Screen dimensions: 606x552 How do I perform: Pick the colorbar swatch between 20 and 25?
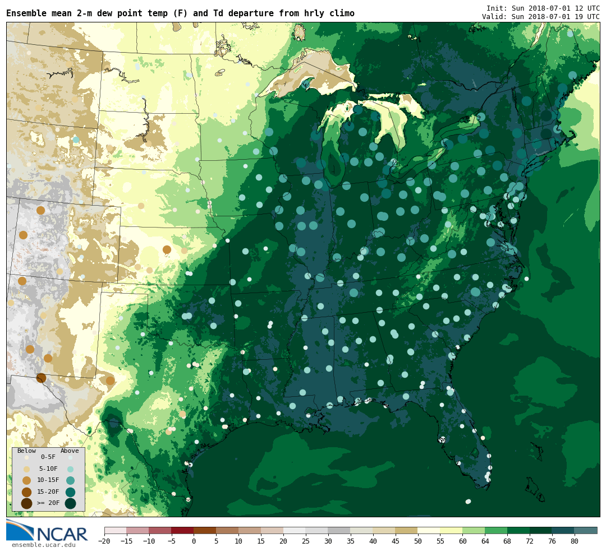click(295, 530)
